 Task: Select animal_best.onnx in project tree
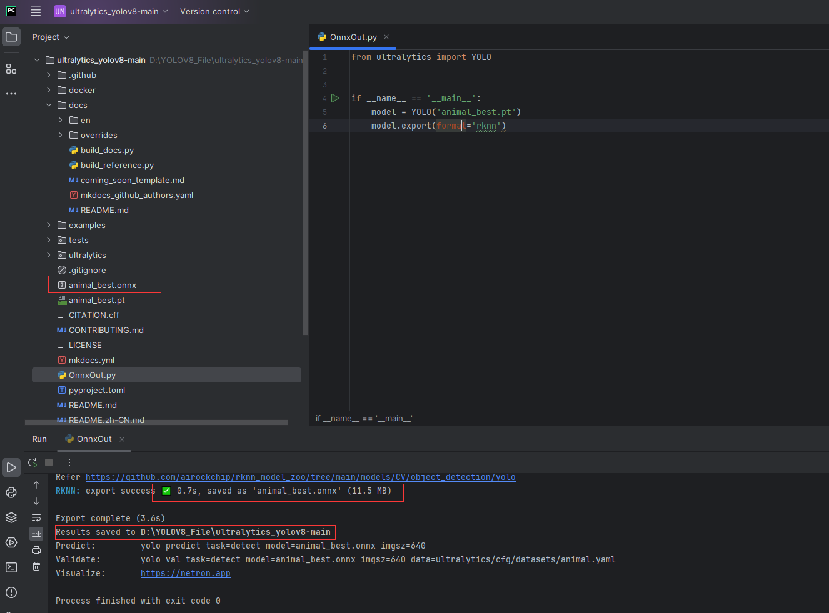(102, 285)
